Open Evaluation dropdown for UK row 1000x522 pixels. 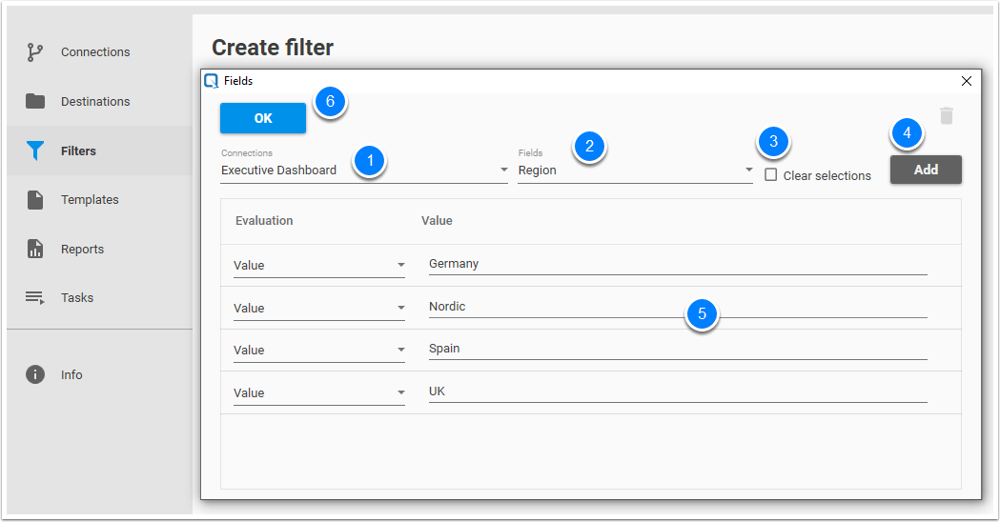(x=319, y=392)
